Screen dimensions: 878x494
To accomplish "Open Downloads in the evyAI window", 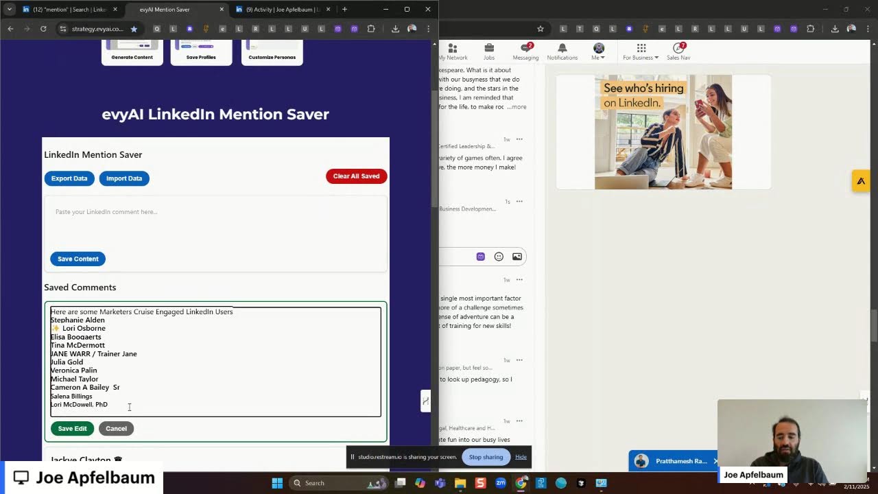I will (x=395, y=29).
